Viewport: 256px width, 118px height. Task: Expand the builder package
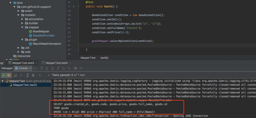22,23
